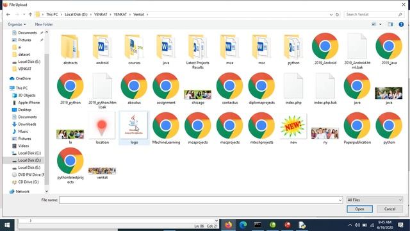The width and height of the screenshot is (410, 231).
Task: Open the All Files type dropdown
Action: tap(374, 200)
